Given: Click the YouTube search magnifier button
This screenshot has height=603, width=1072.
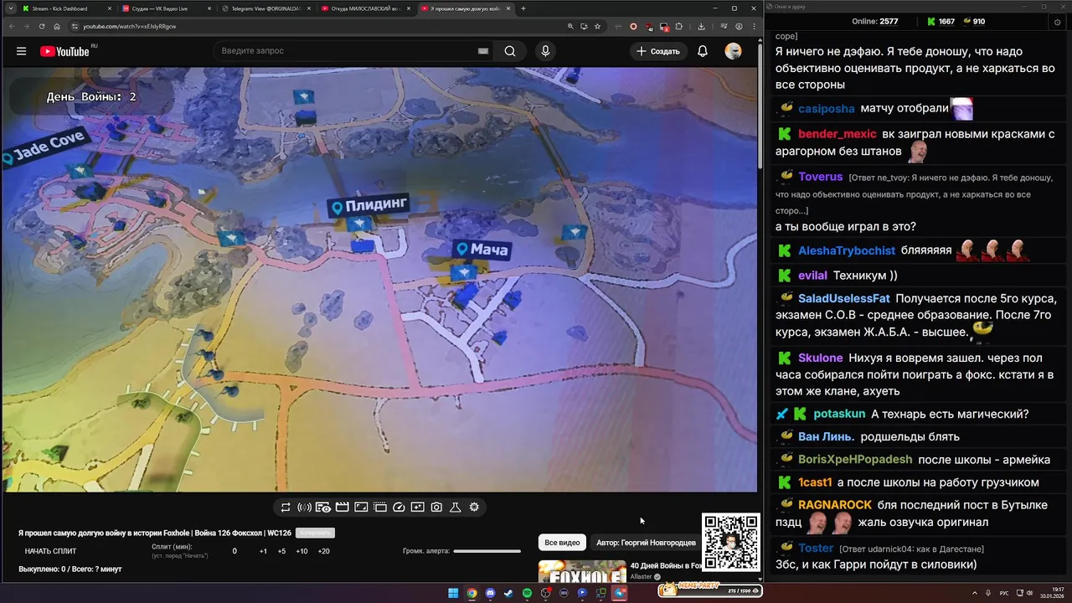Looking at the screenshot, I should click(x=510, y=51).
